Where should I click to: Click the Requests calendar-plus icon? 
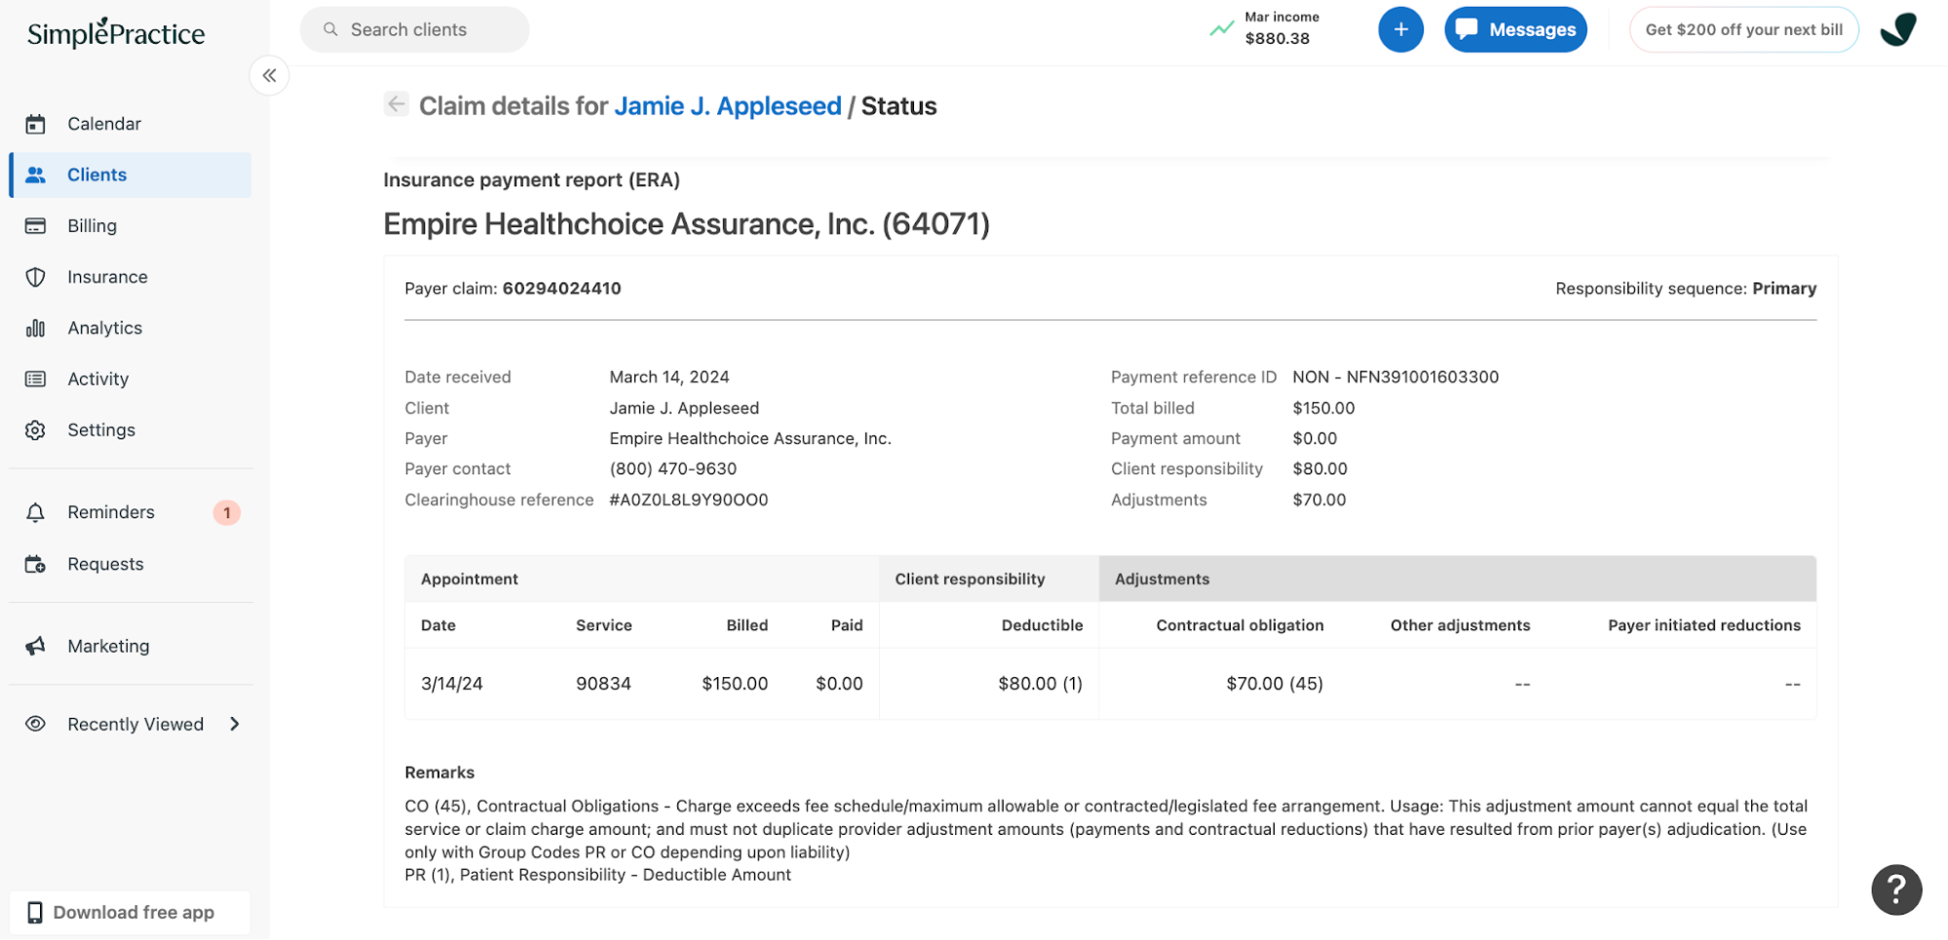pos(36,564)
